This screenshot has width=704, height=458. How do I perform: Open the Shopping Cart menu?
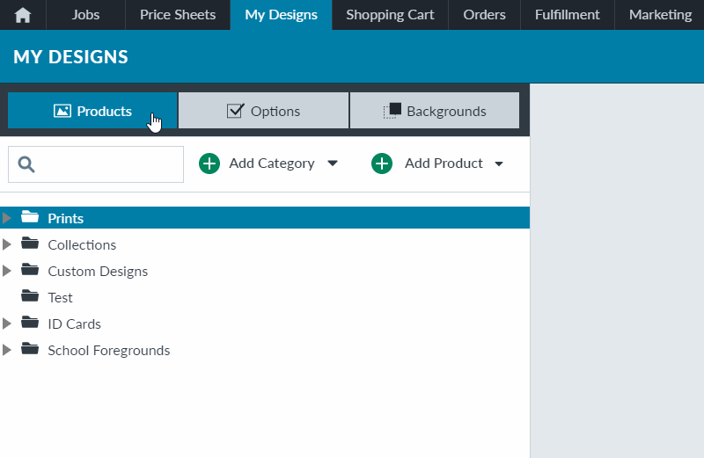tap(390, 15)
